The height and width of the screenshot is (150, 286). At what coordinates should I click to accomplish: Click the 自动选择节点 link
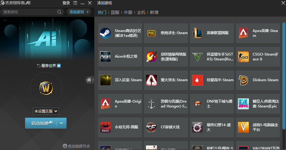click(x=79, y=146)
